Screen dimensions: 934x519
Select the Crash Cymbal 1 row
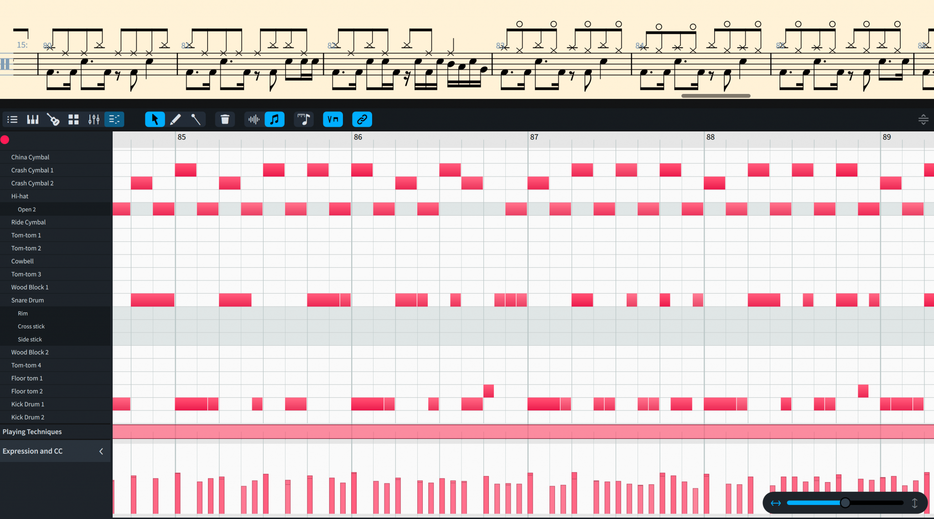pyautogui.click(x=56, y=170)
